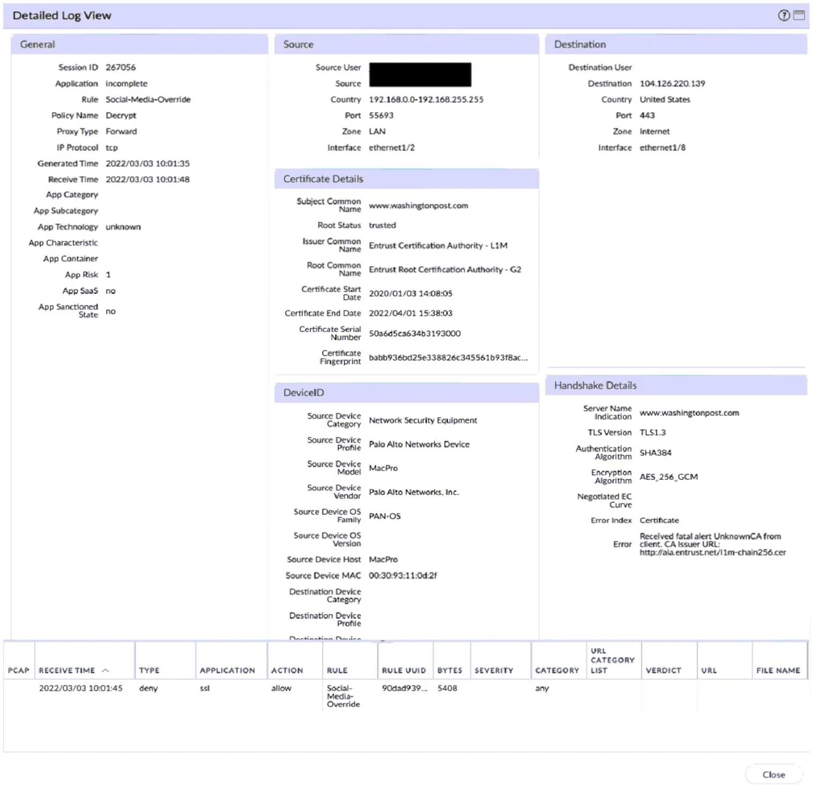Click certificate start date 2020/01/03 14:08:05
This screenshot has width=813, height=792.
[x=411, y=293]
